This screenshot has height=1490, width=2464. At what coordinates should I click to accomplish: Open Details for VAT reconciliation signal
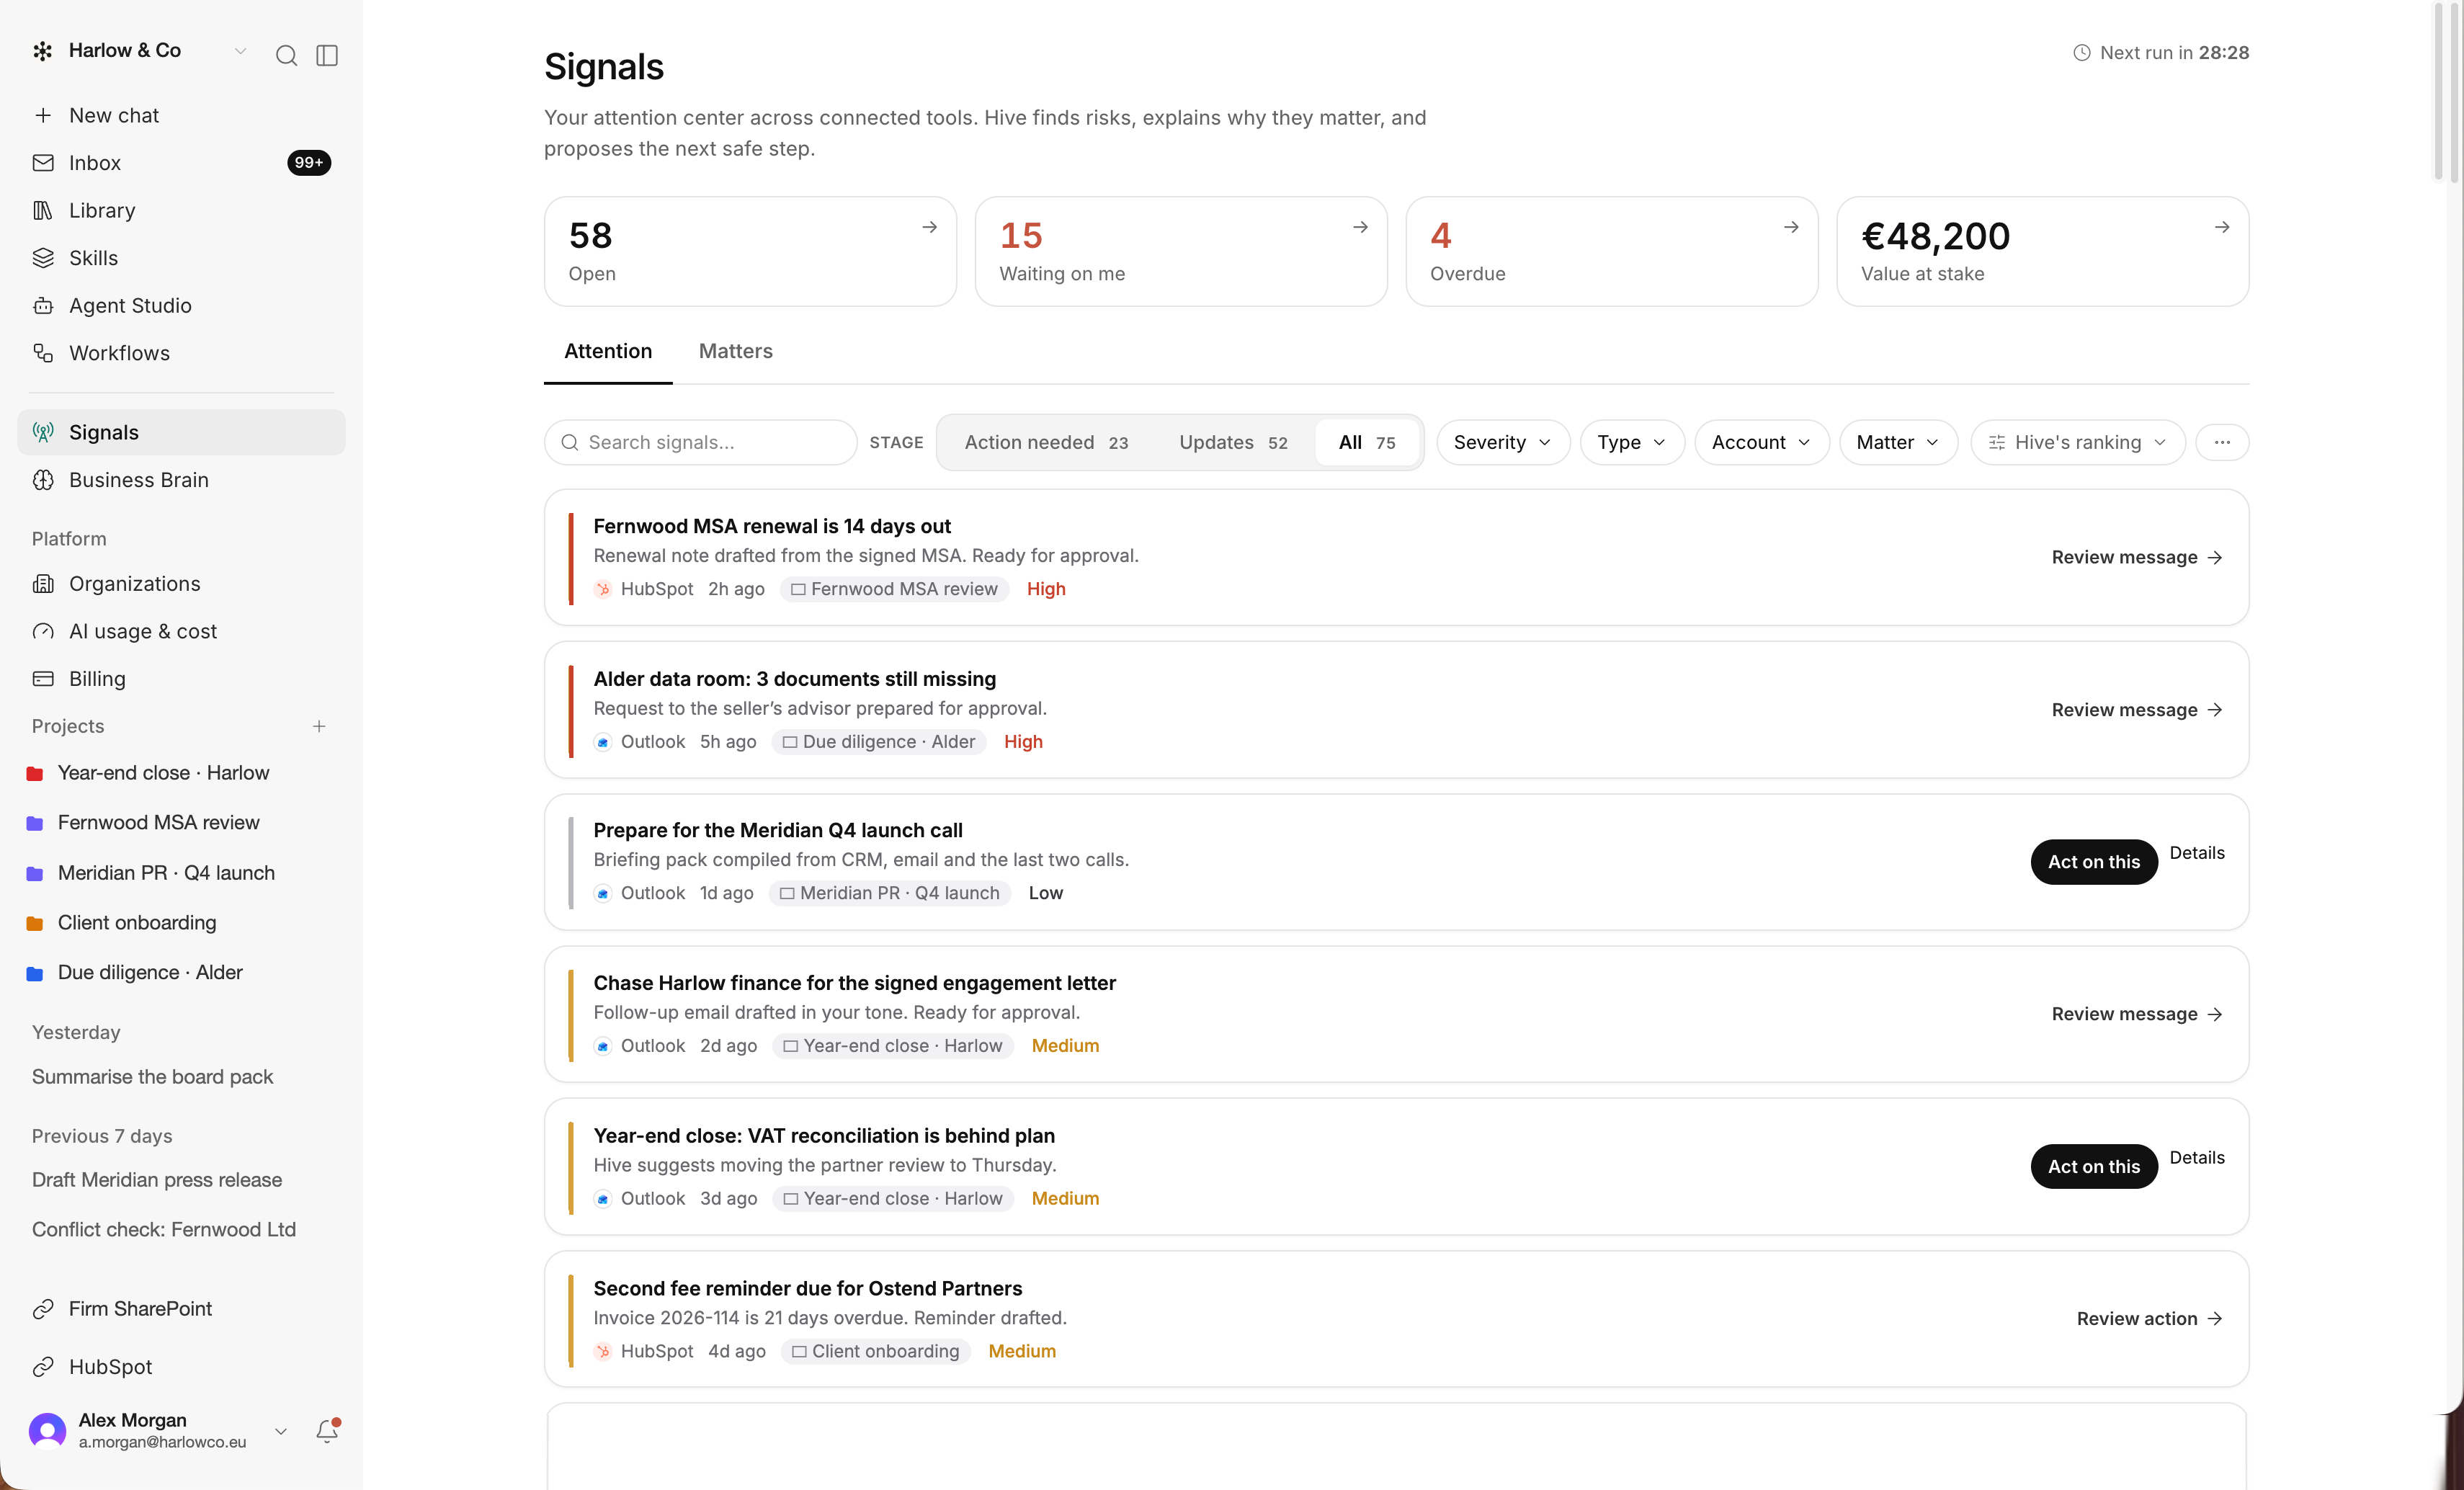pos(2196,1158)
